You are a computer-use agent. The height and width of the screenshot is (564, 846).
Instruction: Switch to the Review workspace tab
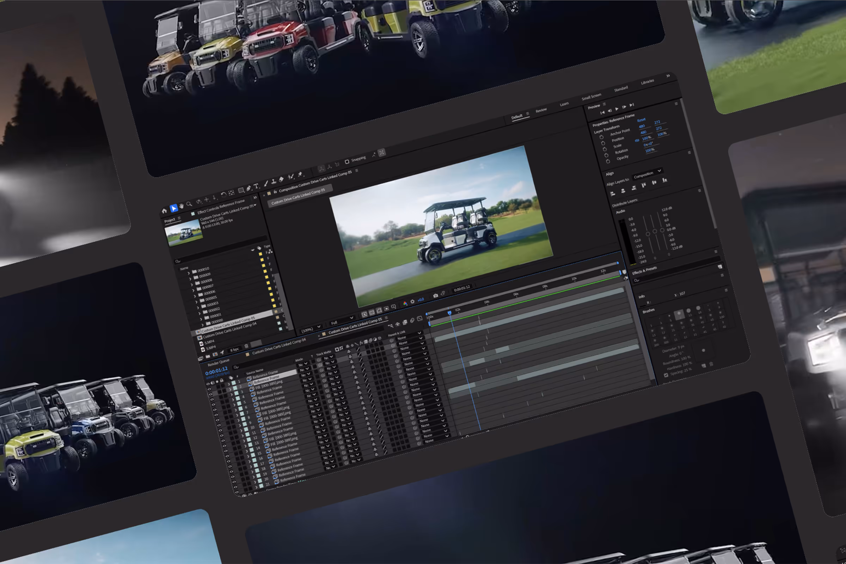coord(541,110)
